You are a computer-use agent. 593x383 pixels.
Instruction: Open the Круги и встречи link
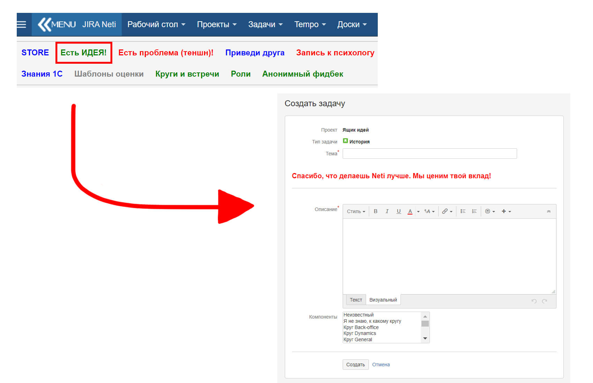point(187,74)
